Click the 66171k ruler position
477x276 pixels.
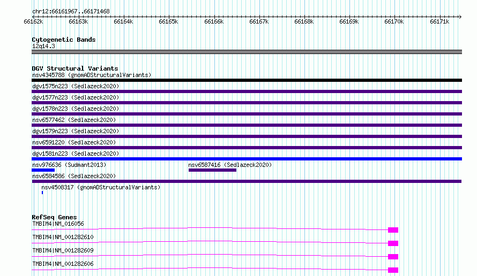point(439,21)
